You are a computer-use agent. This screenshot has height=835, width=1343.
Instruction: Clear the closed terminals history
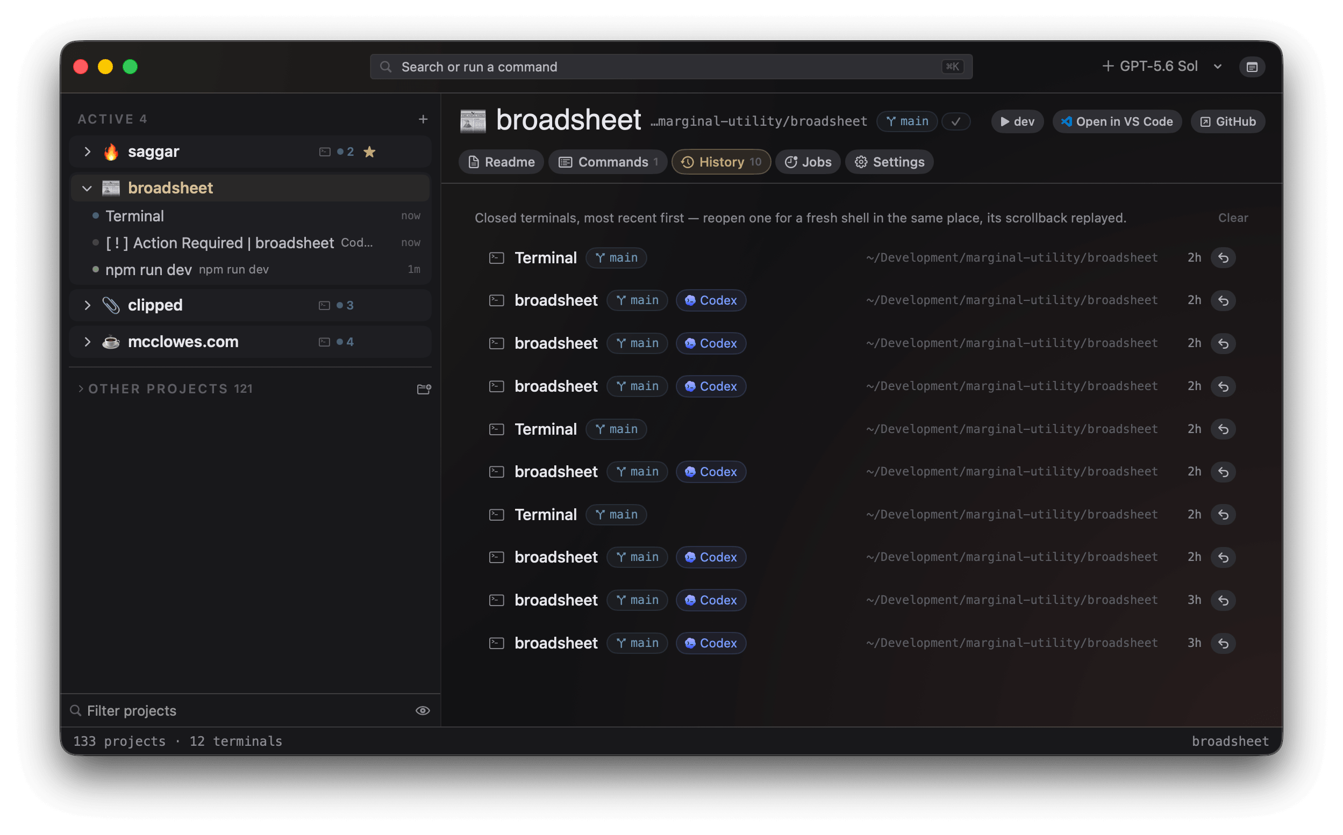coord(1233,218)
